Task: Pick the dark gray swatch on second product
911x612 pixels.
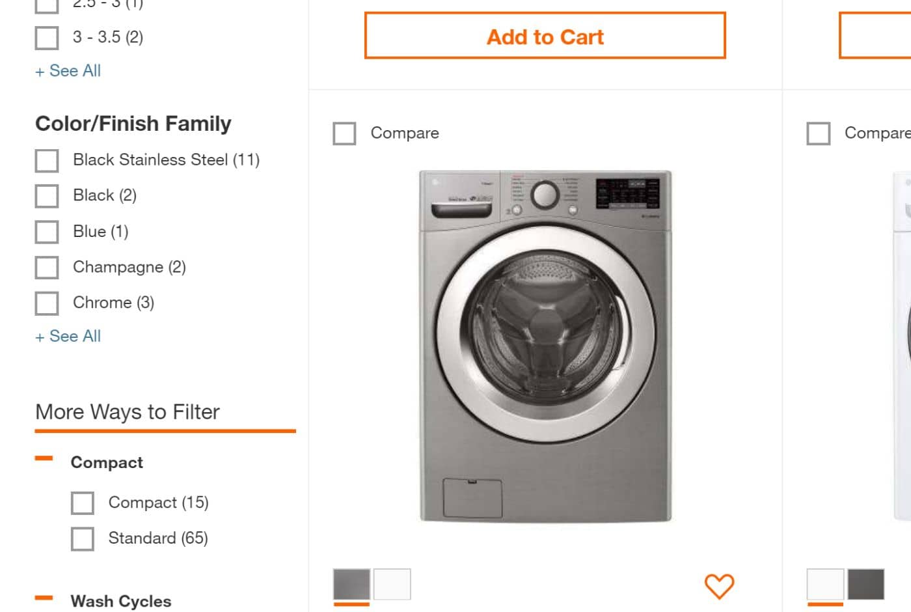Action: point(865,584)
